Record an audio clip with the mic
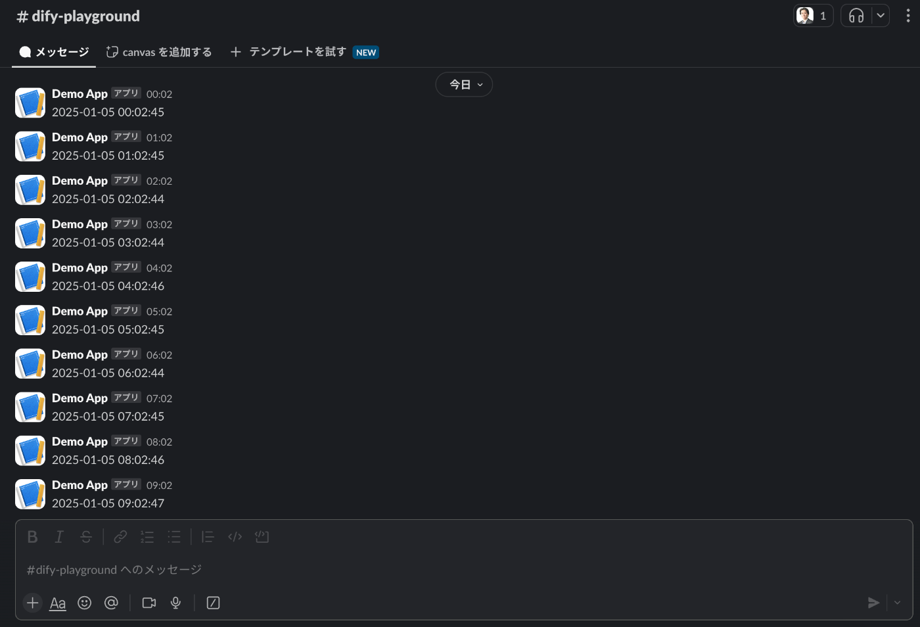The image size is (920, 627). 175,603
